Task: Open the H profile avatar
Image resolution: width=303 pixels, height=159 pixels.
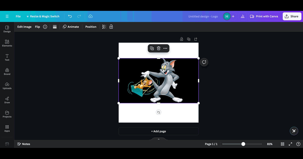Action: click(x=227, y=16)
